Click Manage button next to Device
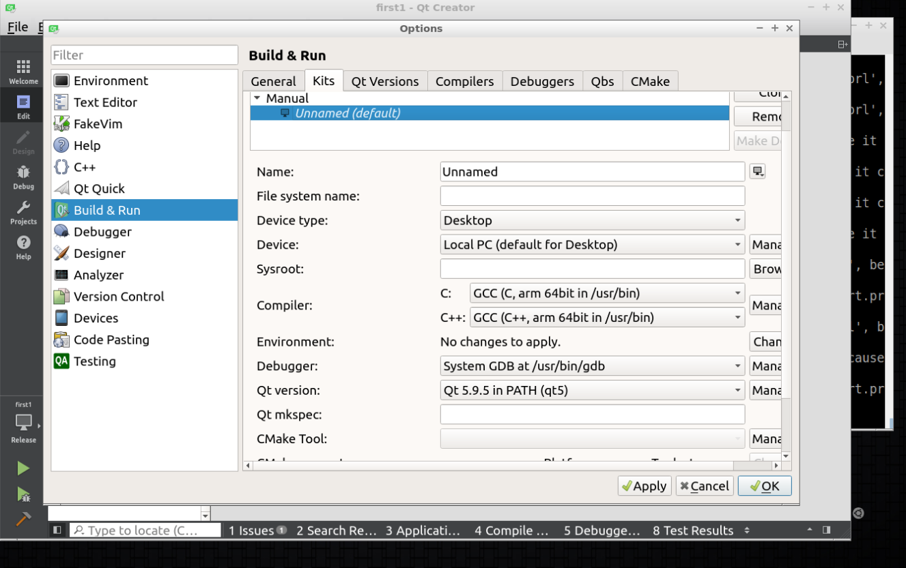 click(x=765, y=245)
